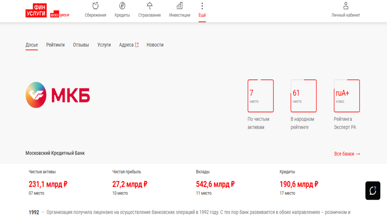The image size is (387, 217).
Task: Open the Ещё three-dots icon
Action: 202,6
